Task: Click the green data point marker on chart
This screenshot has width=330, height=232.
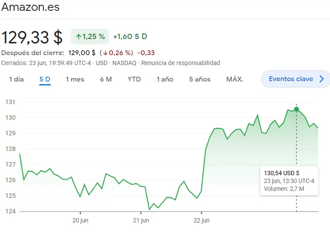Action: 297,109
